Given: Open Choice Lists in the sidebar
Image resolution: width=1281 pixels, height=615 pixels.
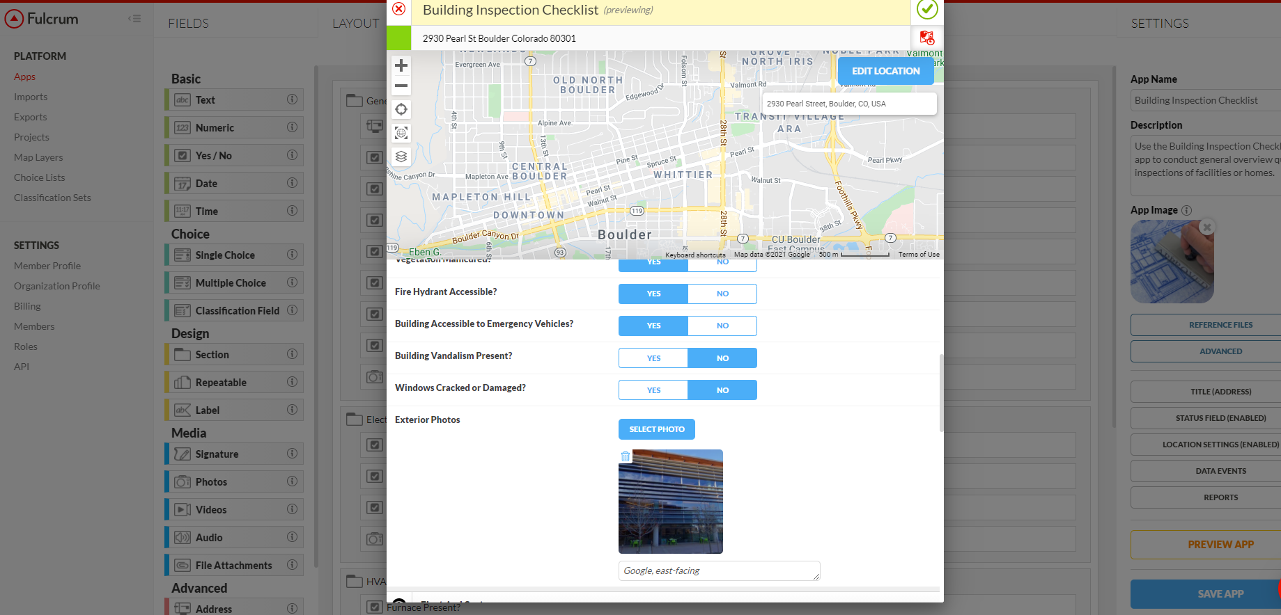Looking at the screenshot, I should (x=39, y=177).
